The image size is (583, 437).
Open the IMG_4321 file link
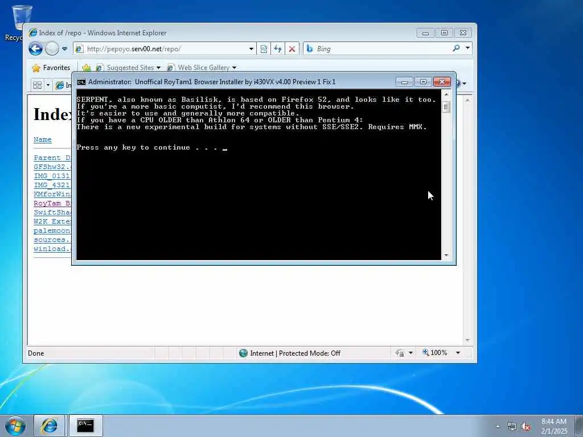52,185
